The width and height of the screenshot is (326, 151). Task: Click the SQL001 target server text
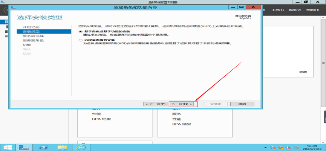tap(245, 18)
